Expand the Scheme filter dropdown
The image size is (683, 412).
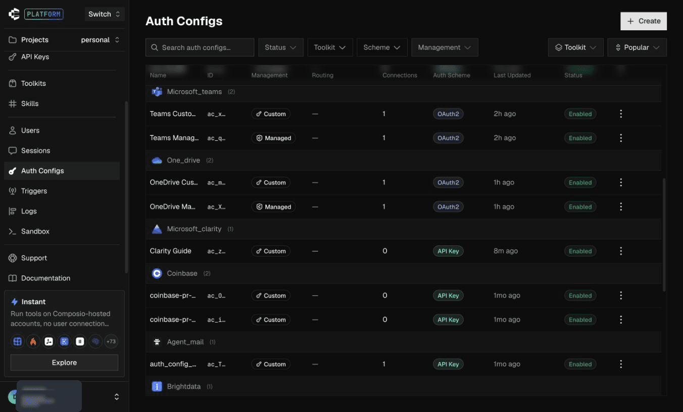click(x=382, y=47)
